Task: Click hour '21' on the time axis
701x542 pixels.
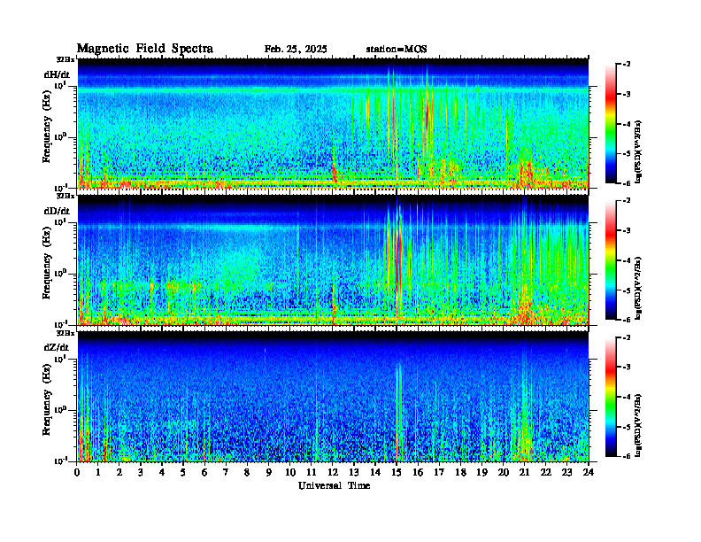Action: pos(524,473)
